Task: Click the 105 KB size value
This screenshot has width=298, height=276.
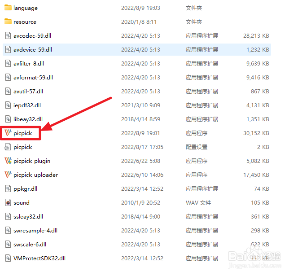Action: point(260,203)
